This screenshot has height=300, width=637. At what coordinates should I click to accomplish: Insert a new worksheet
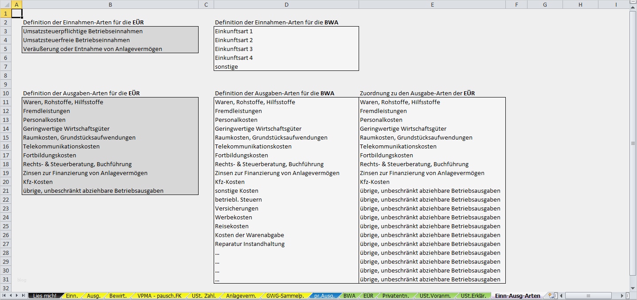point(551,295)
